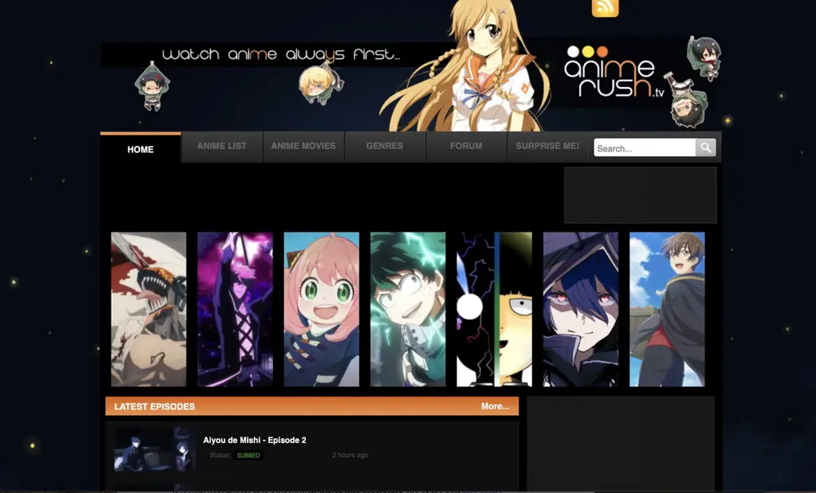
Task: Open the caped boy sky poster thumbnail
Action: [667, 310]
